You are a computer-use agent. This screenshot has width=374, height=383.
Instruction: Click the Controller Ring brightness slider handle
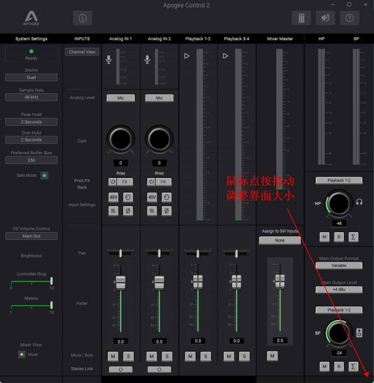[x=51, y=281]
